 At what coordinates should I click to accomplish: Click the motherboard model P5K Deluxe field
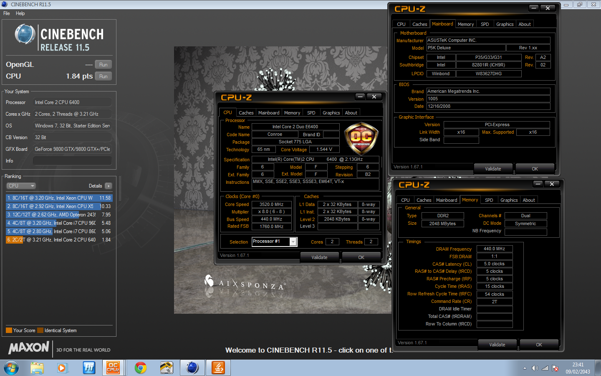click(x=466, y=48)
